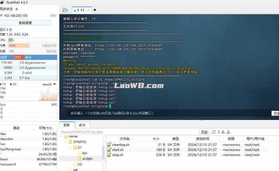Sort files by 类型 column
The width and height of the screenshot is (279, 171).
[175, 139]
